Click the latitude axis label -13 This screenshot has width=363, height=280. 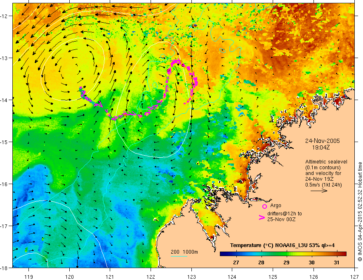pyautogui.click(x=5, y=58)
